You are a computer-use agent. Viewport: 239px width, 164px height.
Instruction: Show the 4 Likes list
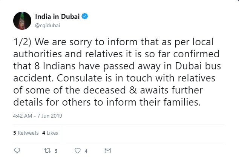pos(50,133)
